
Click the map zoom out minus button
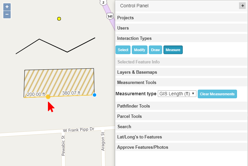pos(7,15)
